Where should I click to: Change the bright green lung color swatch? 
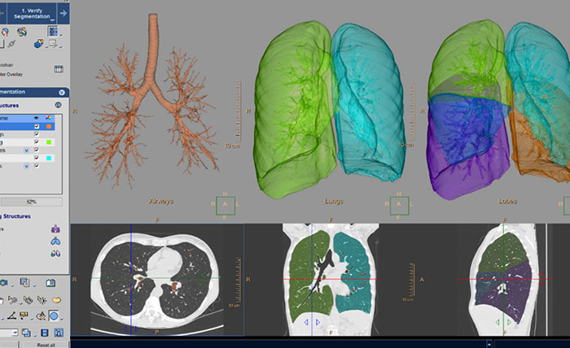[x=49, y=142]
